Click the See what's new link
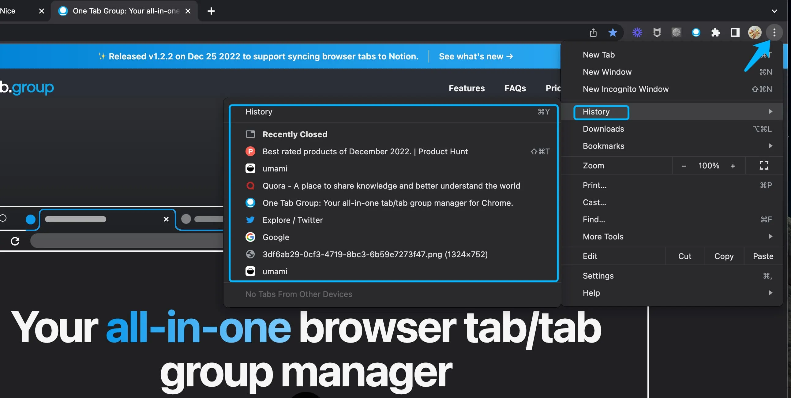The image size is (791, 398). coord(476,56)
